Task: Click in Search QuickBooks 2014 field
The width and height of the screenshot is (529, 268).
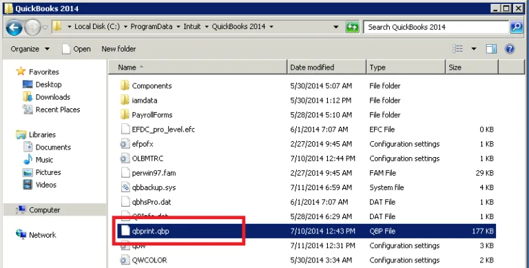Action: (435, 27)
